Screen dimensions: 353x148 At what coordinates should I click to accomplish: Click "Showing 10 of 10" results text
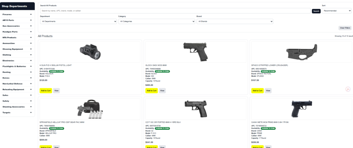(343, 36)
